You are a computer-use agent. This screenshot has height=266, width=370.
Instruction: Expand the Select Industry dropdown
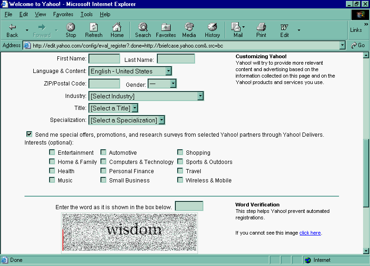[200, 96]
